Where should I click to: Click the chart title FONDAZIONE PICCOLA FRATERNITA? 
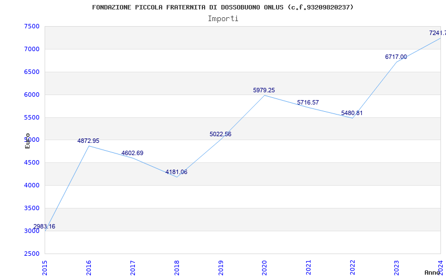[x=222, y=7]
